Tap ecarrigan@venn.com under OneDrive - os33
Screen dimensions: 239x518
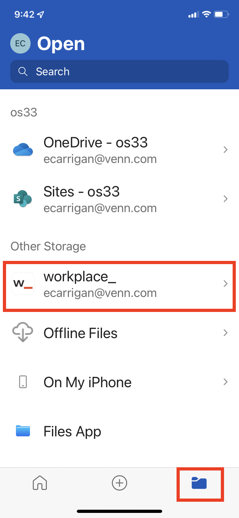coord(100,159)
